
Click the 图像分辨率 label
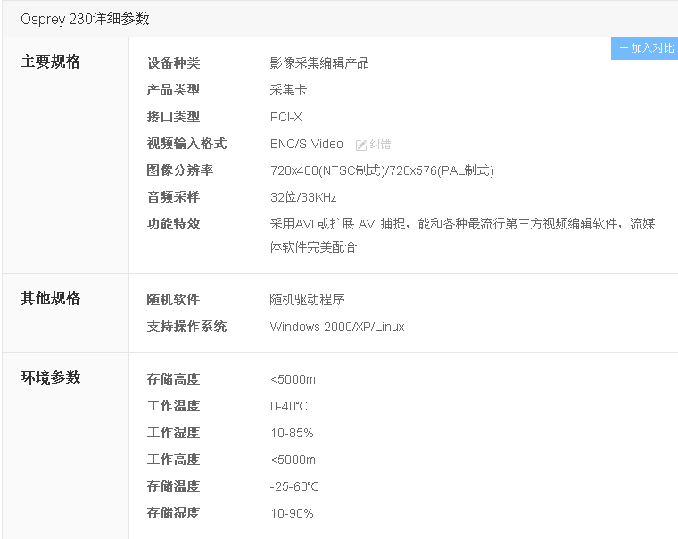click(180, 170)
